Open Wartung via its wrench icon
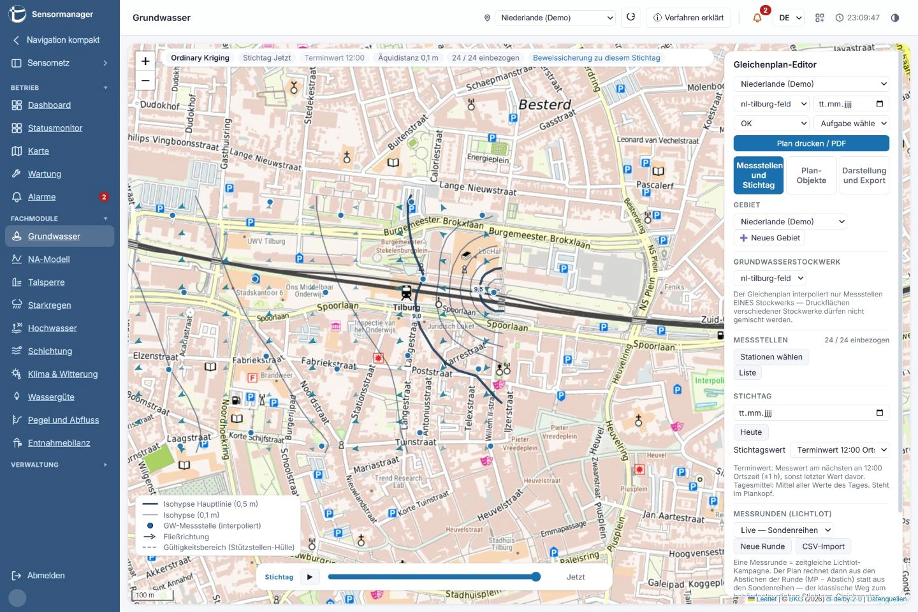 point(17,174)
